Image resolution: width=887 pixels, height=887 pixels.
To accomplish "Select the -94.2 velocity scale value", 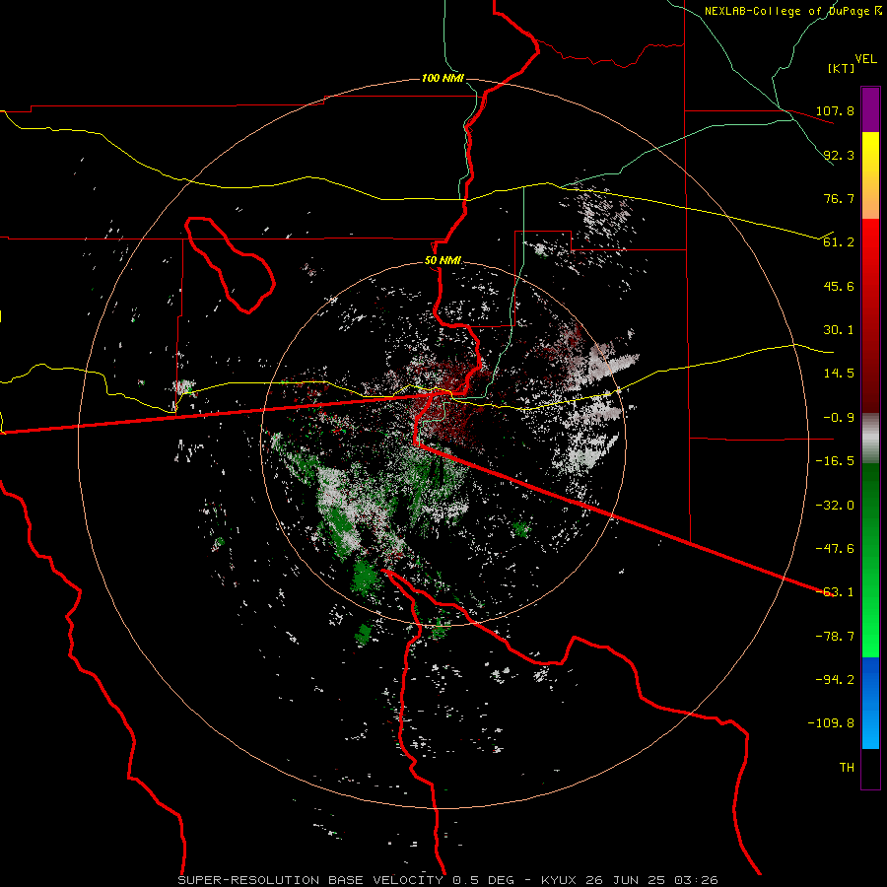I will click(836, 680).
